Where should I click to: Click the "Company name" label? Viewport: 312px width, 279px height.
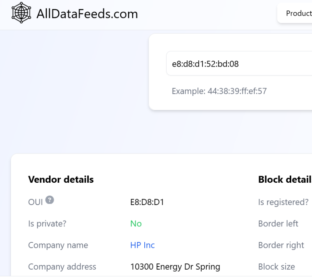click(58, 245)
